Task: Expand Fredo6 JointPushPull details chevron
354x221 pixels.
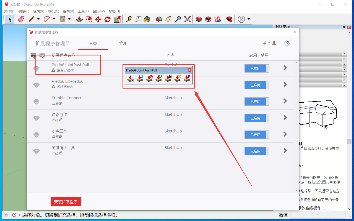Action: pyautogui.click(x=285, y=68)
